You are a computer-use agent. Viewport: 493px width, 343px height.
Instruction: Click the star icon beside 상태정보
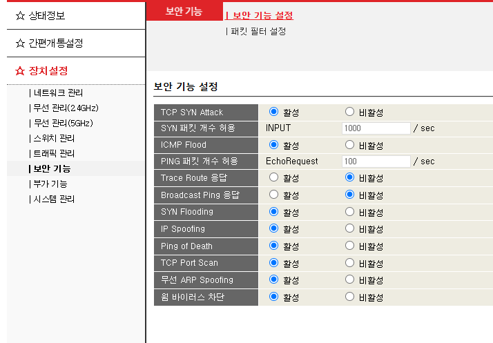pyautogui.click(x=20, y=16)
